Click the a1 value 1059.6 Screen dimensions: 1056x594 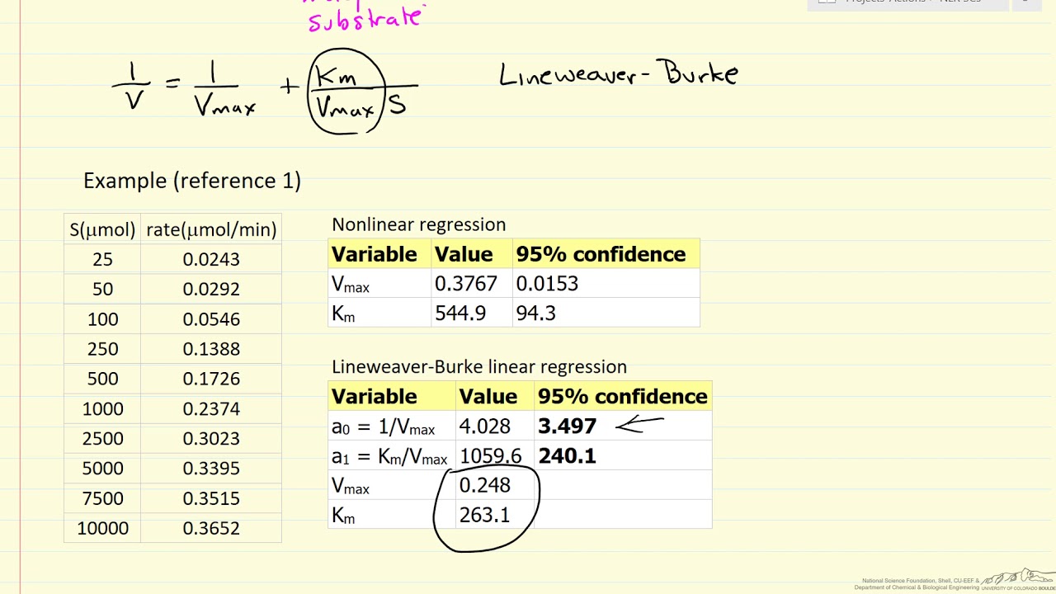pos(491,456)
